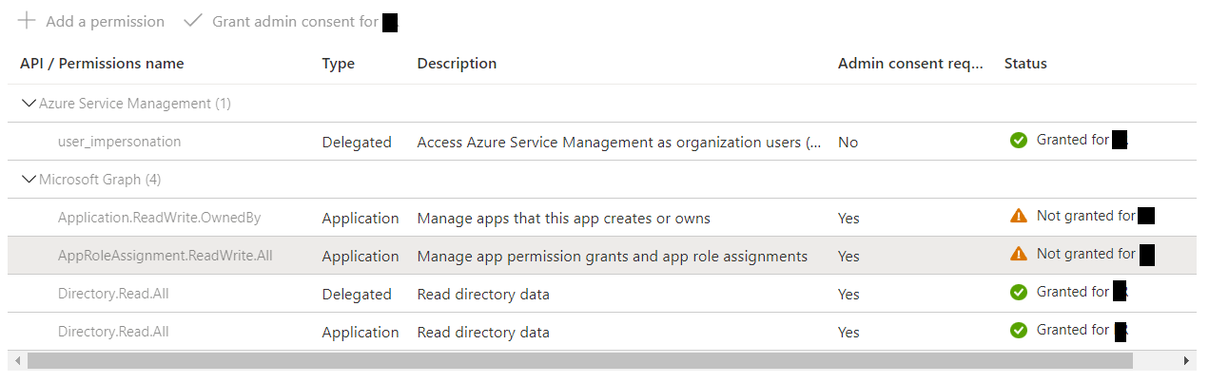This screenshot has width=1209, height=383.
Task: Open AppRoleAssignment.ReadWrite.All permission
Action: [166, 256]
